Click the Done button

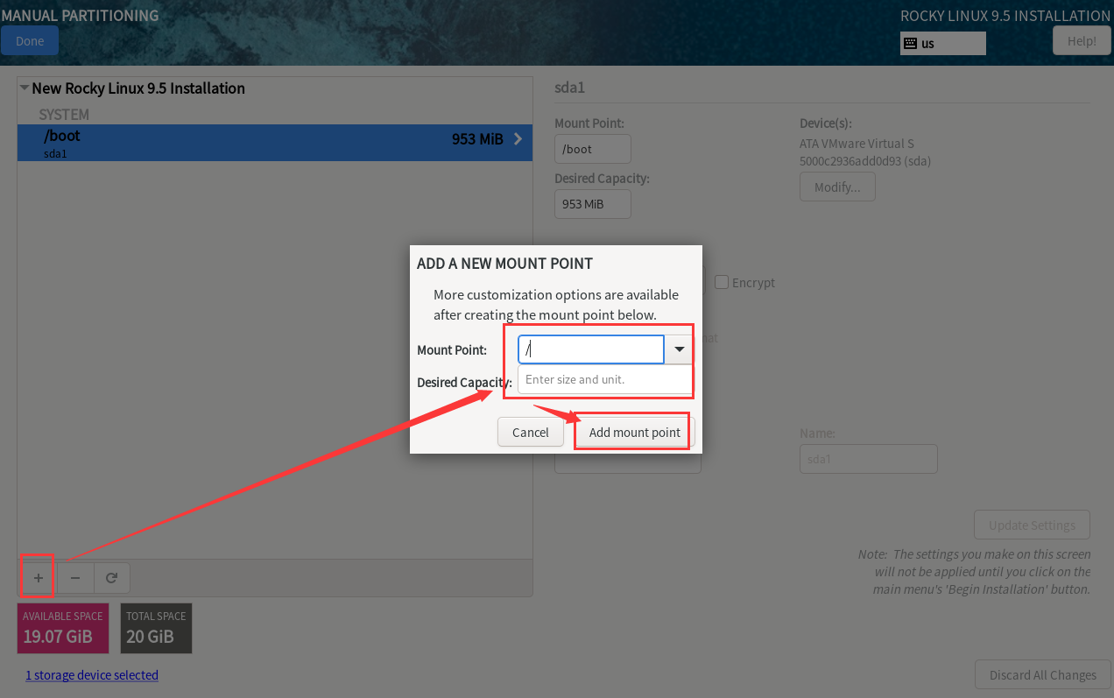[30, 41]
